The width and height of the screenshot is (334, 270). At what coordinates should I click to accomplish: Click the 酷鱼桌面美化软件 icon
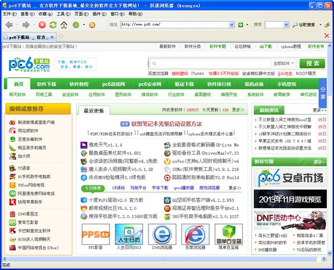coord(83,153)
